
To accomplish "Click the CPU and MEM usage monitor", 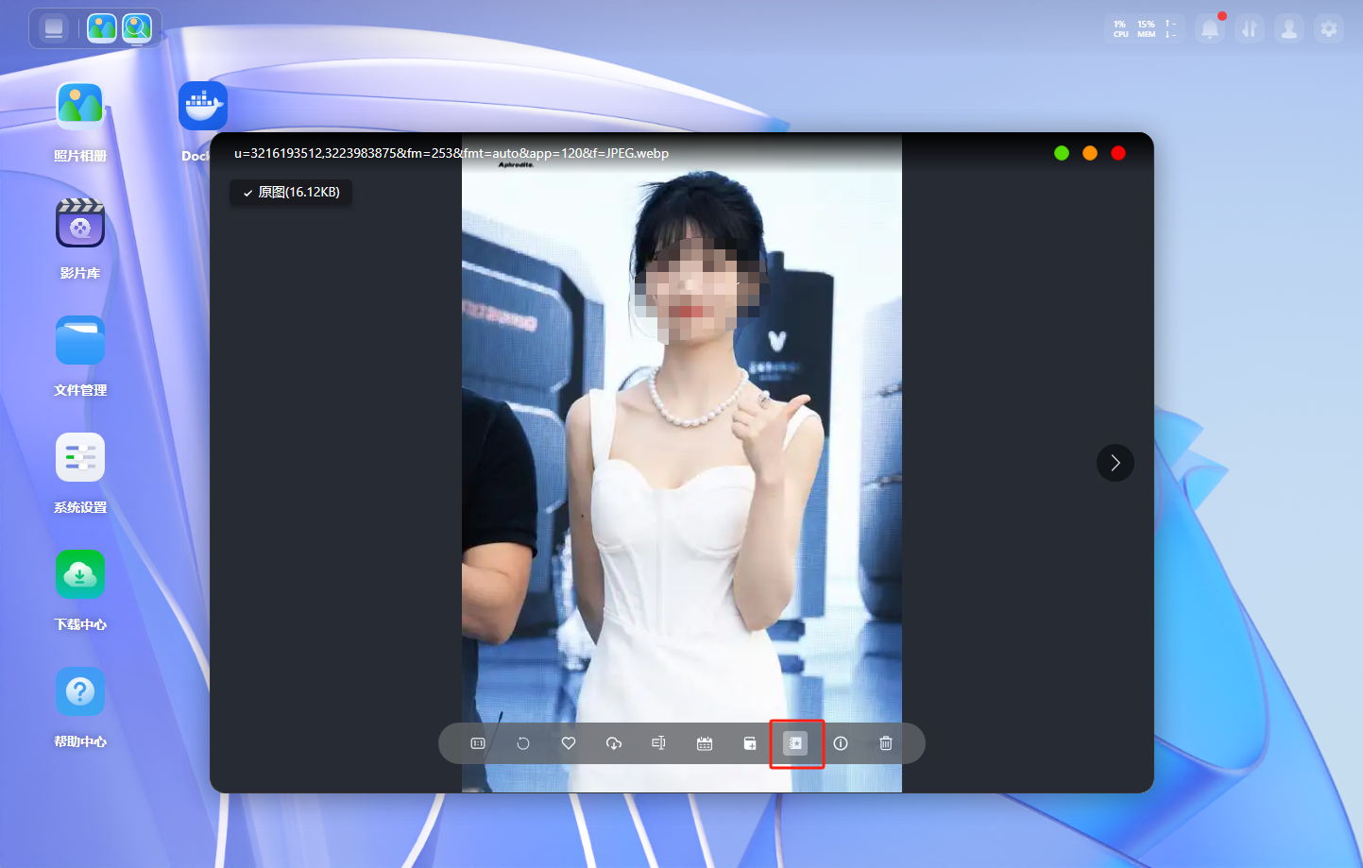I will tap(1145, 29).
